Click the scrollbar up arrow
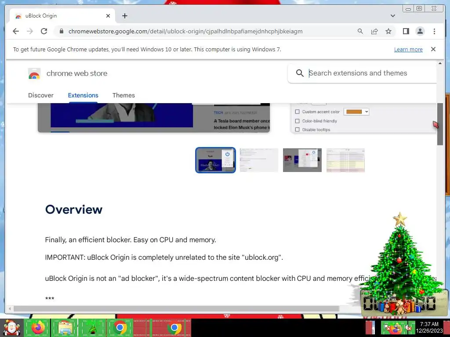Screen dimensions: 450x337 tap(440, 63)
